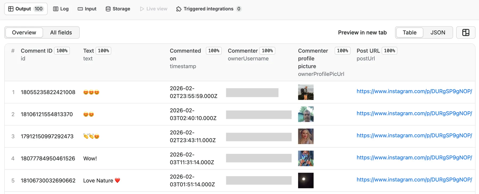The width and height of the screenshot is (479, 194).
Task: Click the Output table grid icon
Action: click(11, 9)
